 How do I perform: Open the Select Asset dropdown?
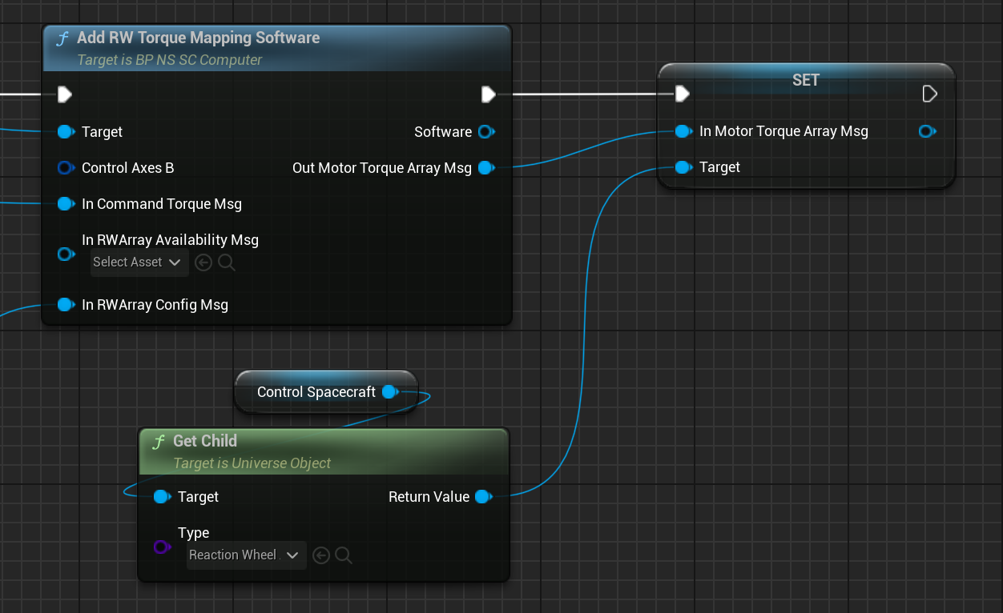tap(139, 262)
